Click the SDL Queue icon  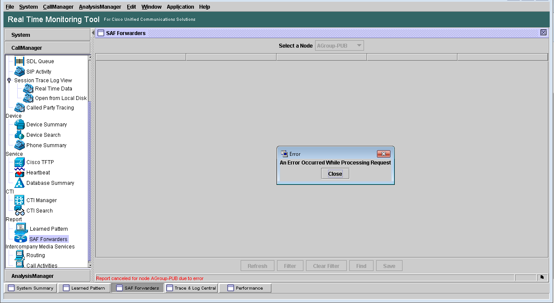point(19,61)
